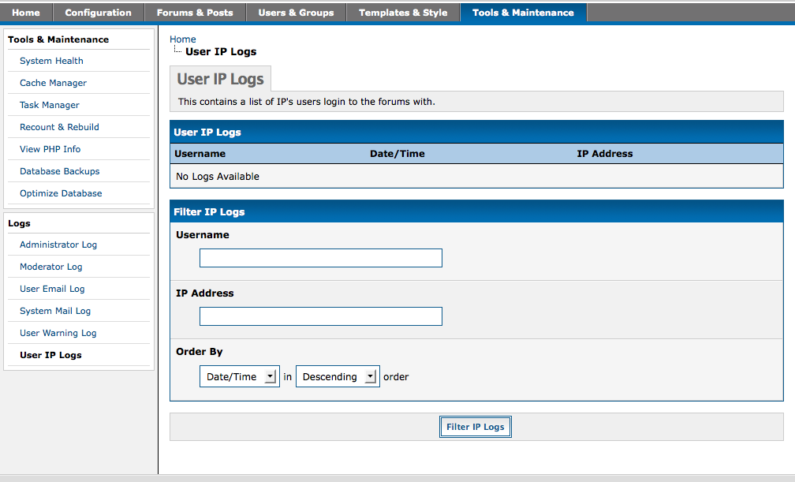Open the Forums & Posts tab

coord(195,13)
